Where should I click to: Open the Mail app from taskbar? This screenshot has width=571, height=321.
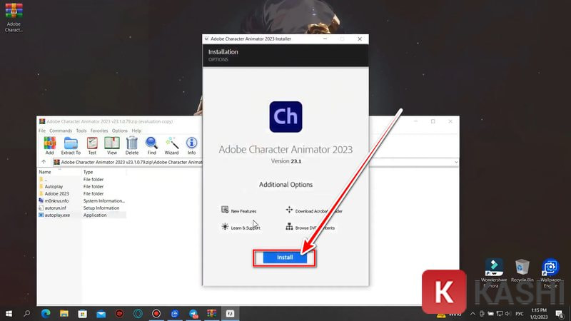(x=101, y=313)
